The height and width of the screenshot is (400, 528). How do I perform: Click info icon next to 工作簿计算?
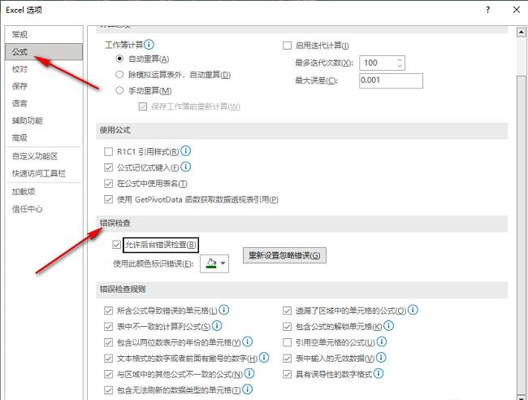(149, 46)
